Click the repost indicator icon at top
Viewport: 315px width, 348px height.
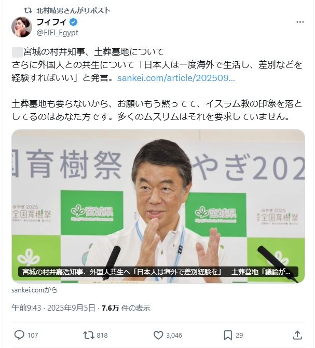pyautogui.click(x=28, y=10)
